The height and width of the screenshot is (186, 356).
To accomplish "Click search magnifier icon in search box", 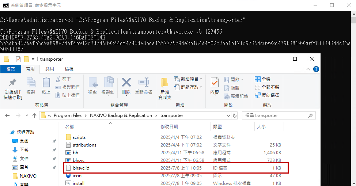I will tap(310, 115).
